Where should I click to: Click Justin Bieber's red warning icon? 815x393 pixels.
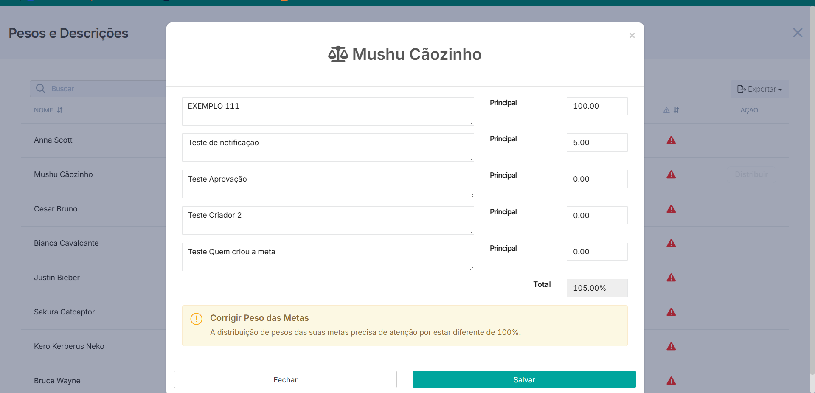671,278
